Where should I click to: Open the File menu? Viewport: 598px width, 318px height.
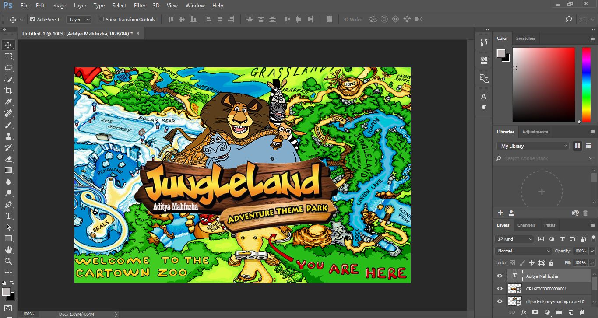tap(25, 6)
